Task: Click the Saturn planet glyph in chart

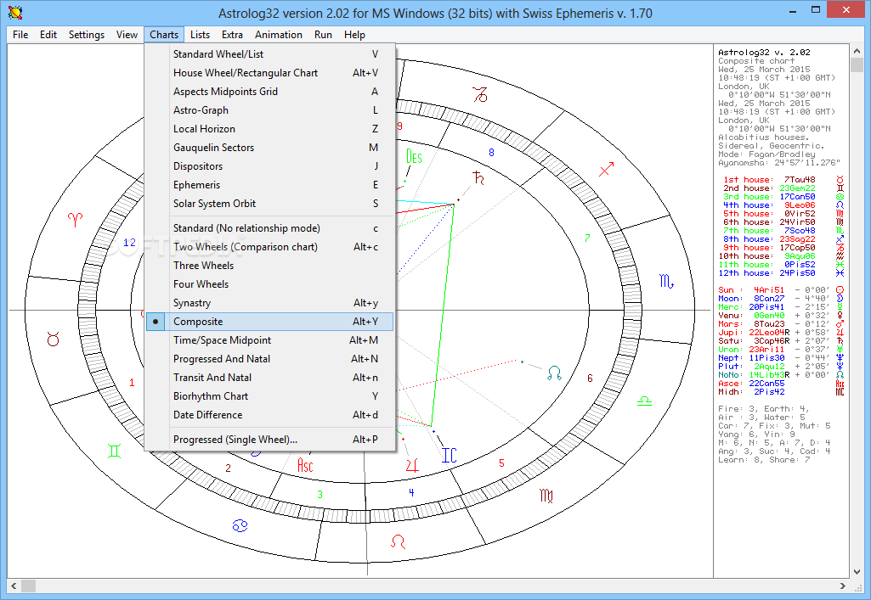Action: 478,178
